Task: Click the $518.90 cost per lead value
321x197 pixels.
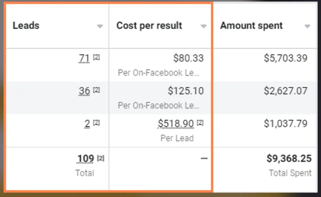Action: [x=176, y=124]
